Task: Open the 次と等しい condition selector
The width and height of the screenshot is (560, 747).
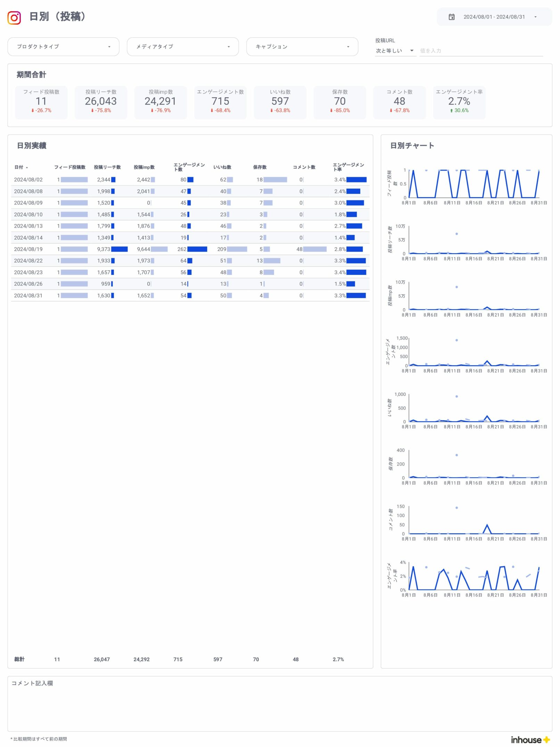Action: pos(395,51)
